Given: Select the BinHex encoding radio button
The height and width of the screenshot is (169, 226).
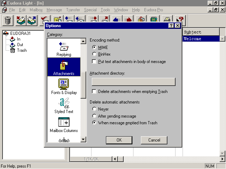Looking at the screenshot, I should pos(94,54).
